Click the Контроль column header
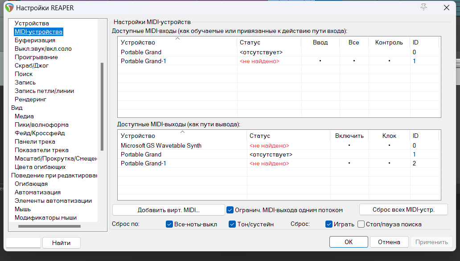 389,42
